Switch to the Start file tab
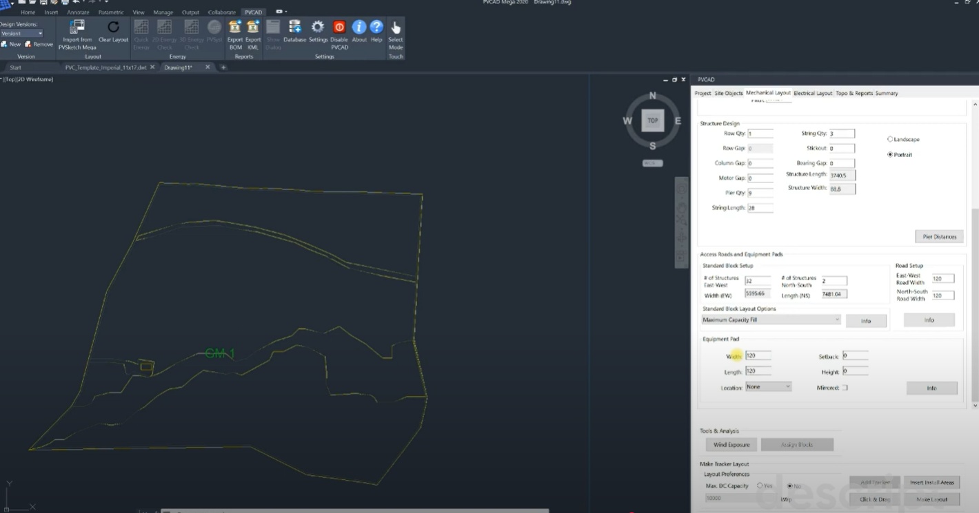Screen dimensions: 979x513 tap(16, 67)
